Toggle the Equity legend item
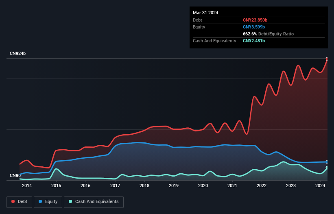334x214 pixels. tap(48, 202)
